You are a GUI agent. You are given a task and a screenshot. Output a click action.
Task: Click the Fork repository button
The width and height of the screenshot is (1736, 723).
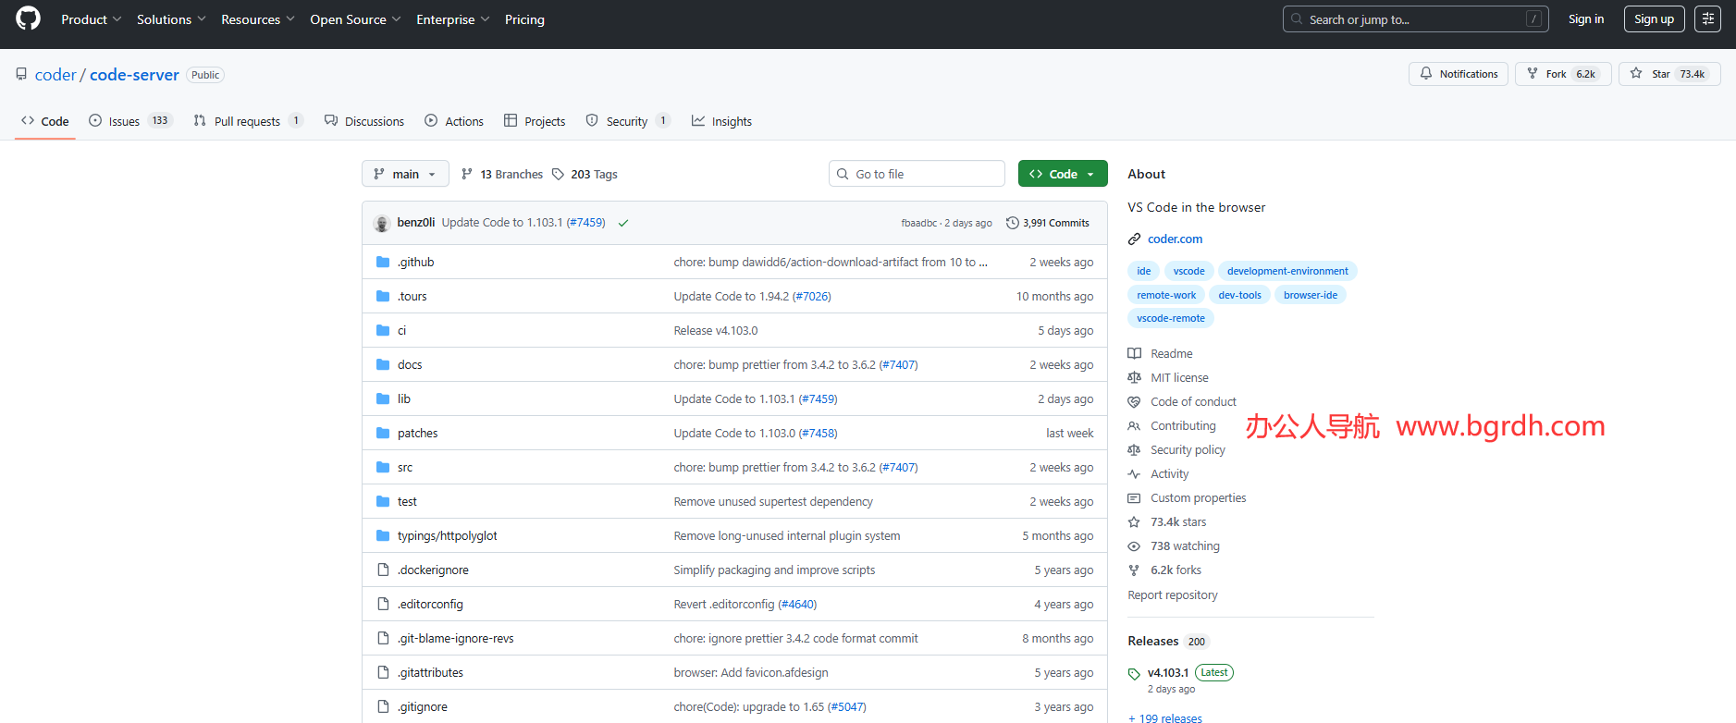click(1562, 74)
